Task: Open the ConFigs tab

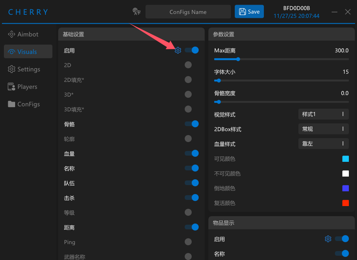Action: click(28, 104)
